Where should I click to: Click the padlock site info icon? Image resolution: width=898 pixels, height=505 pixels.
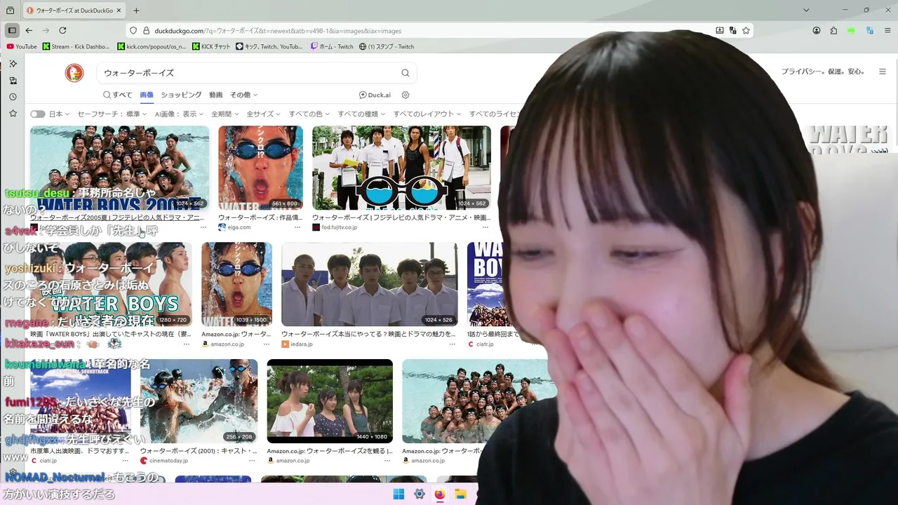pyautogui.click(x=147, y=31)
